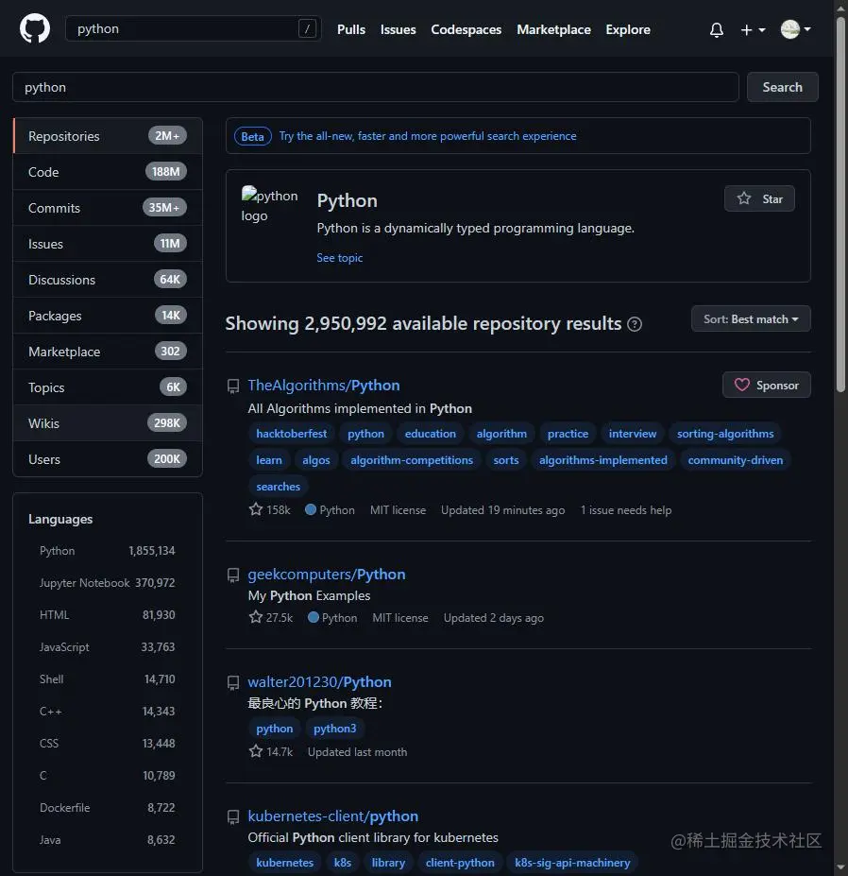Select the Packages results filter
The height and width of the screenshot is (876, 848).
point(108,316)
